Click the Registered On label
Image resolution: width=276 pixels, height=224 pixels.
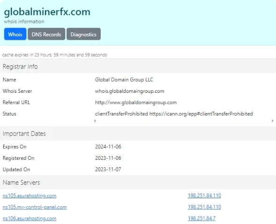tap(18, 158)
